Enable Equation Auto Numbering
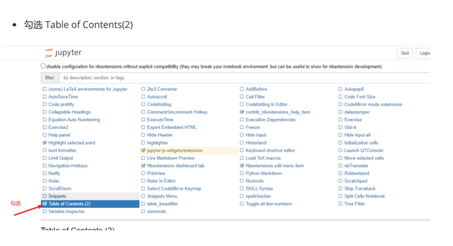This screenshot has width=453, height=246. point(45,120)
